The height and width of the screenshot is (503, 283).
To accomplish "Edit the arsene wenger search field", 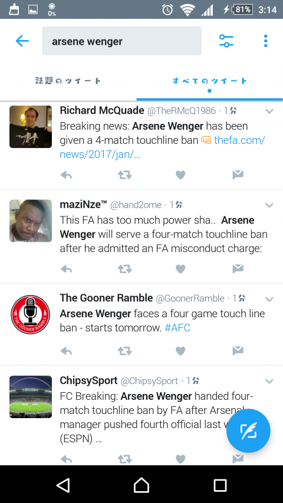I will click(122, 41).
